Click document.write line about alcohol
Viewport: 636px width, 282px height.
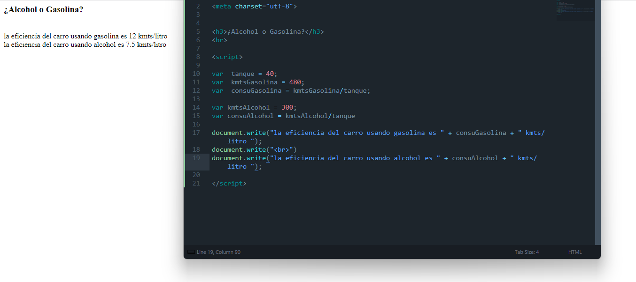click(374, 162)
